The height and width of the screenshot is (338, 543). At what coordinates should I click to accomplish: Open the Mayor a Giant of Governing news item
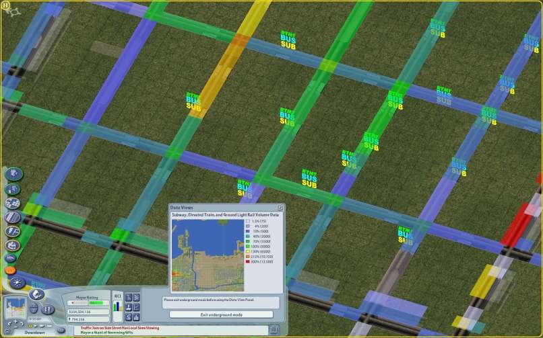point(106,333)
